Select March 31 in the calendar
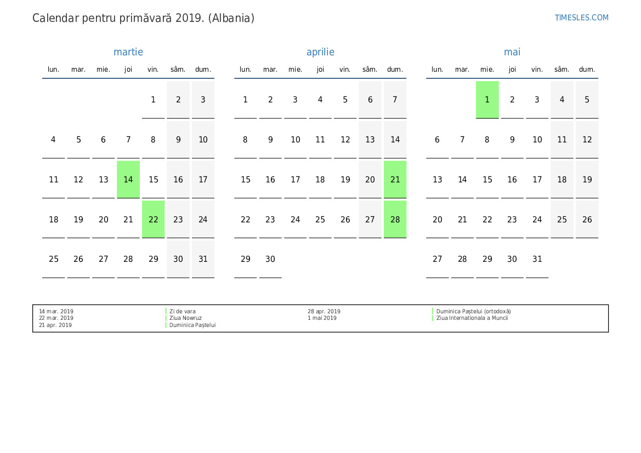641x453 pixels. 203,259
